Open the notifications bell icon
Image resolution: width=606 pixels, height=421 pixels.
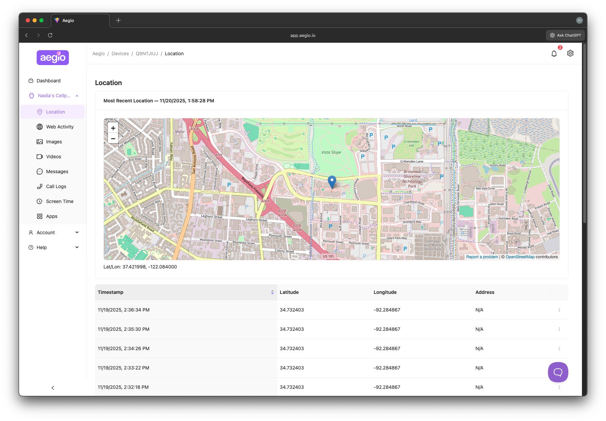554,54
